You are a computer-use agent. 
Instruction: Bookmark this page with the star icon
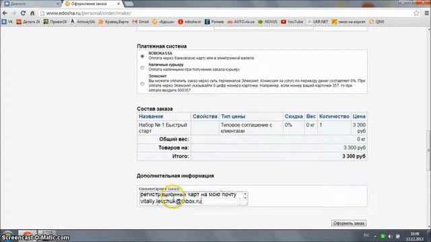click(416, 13)
